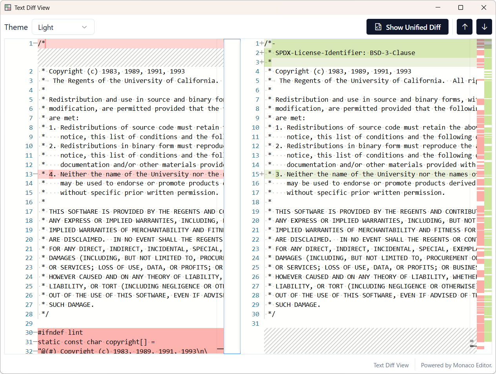Click the code file icon inside Show Unified Diff
Screen dimensions: 496x374
pyautogui.click(x=378, y=27)
